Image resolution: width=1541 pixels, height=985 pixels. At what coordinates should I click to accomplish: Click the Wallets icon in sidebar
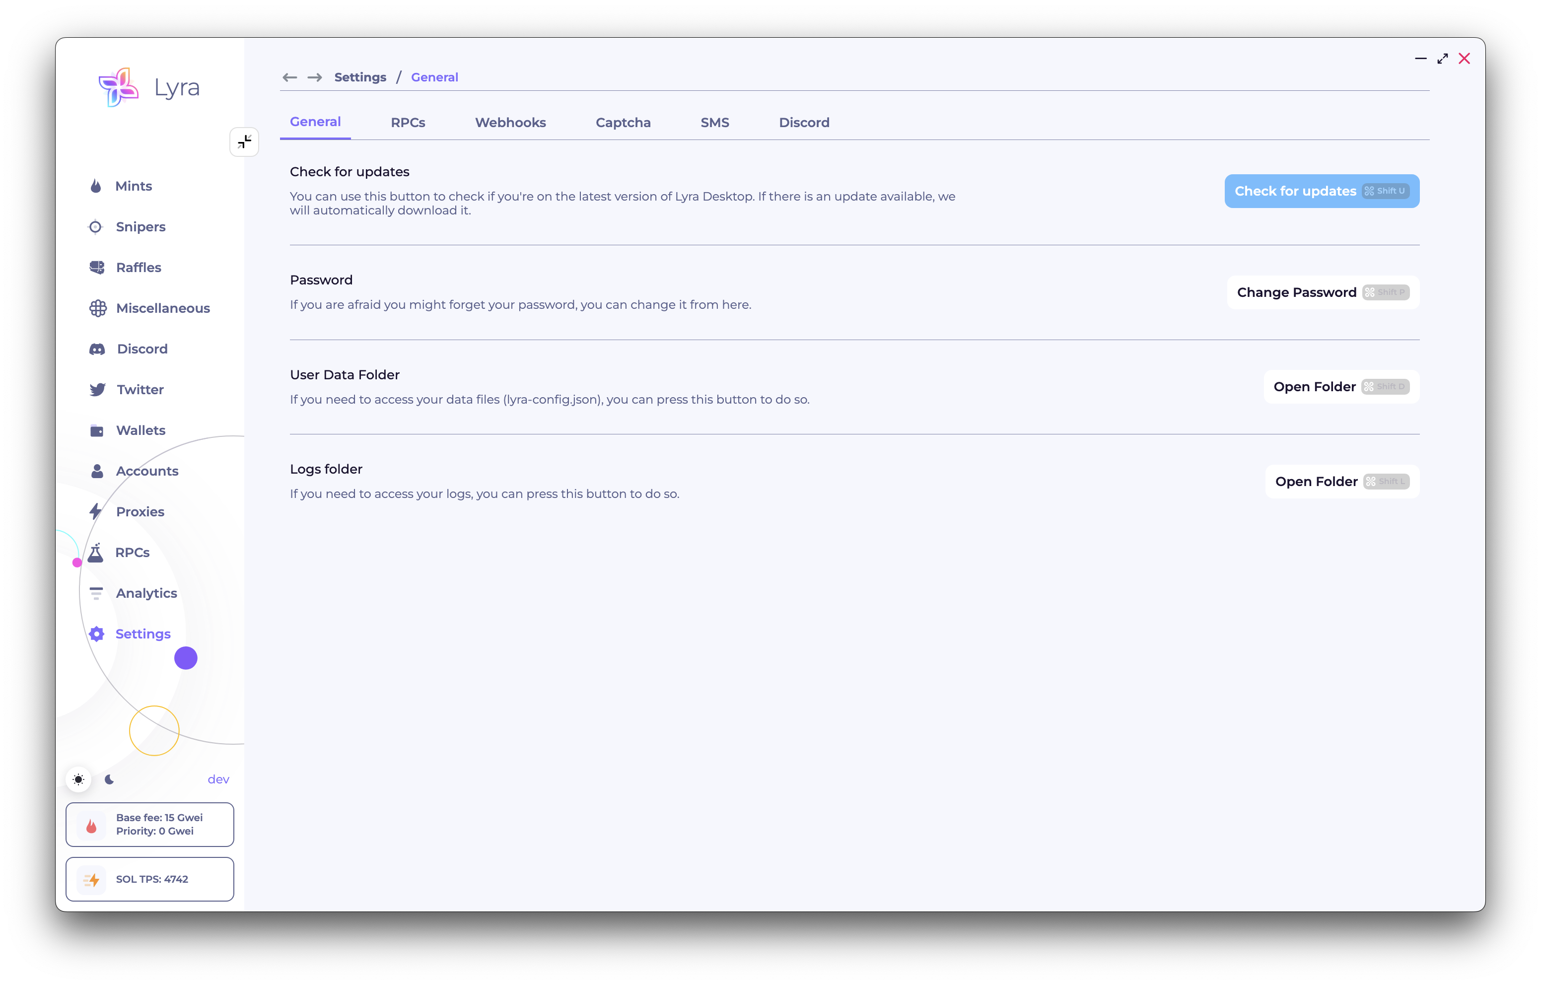click(97, 431)
